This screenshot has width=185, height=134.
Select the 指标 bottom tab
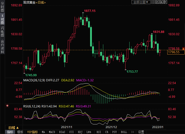point(10,132)
